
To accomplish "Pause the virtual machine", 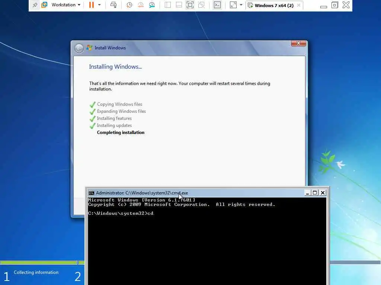I will click(92, 5).
